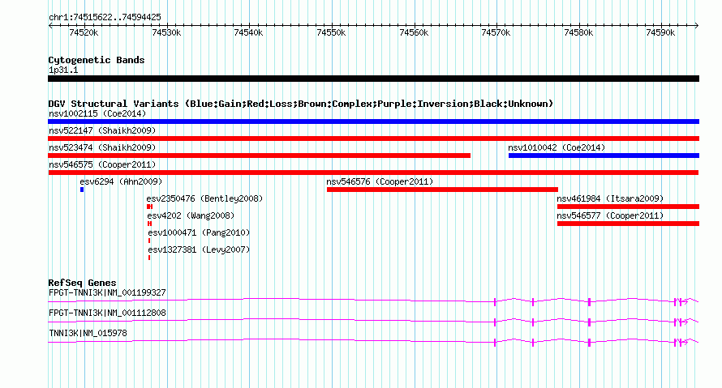Click the 1p31.1 band label
722x388 pixels.
[63, 70]
